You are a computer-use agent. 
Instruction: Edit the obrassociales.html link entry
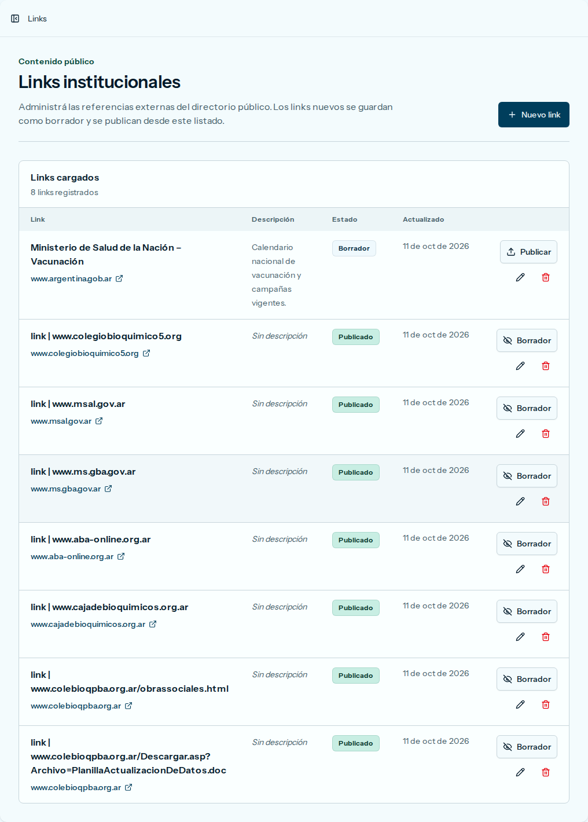[520, 704]
